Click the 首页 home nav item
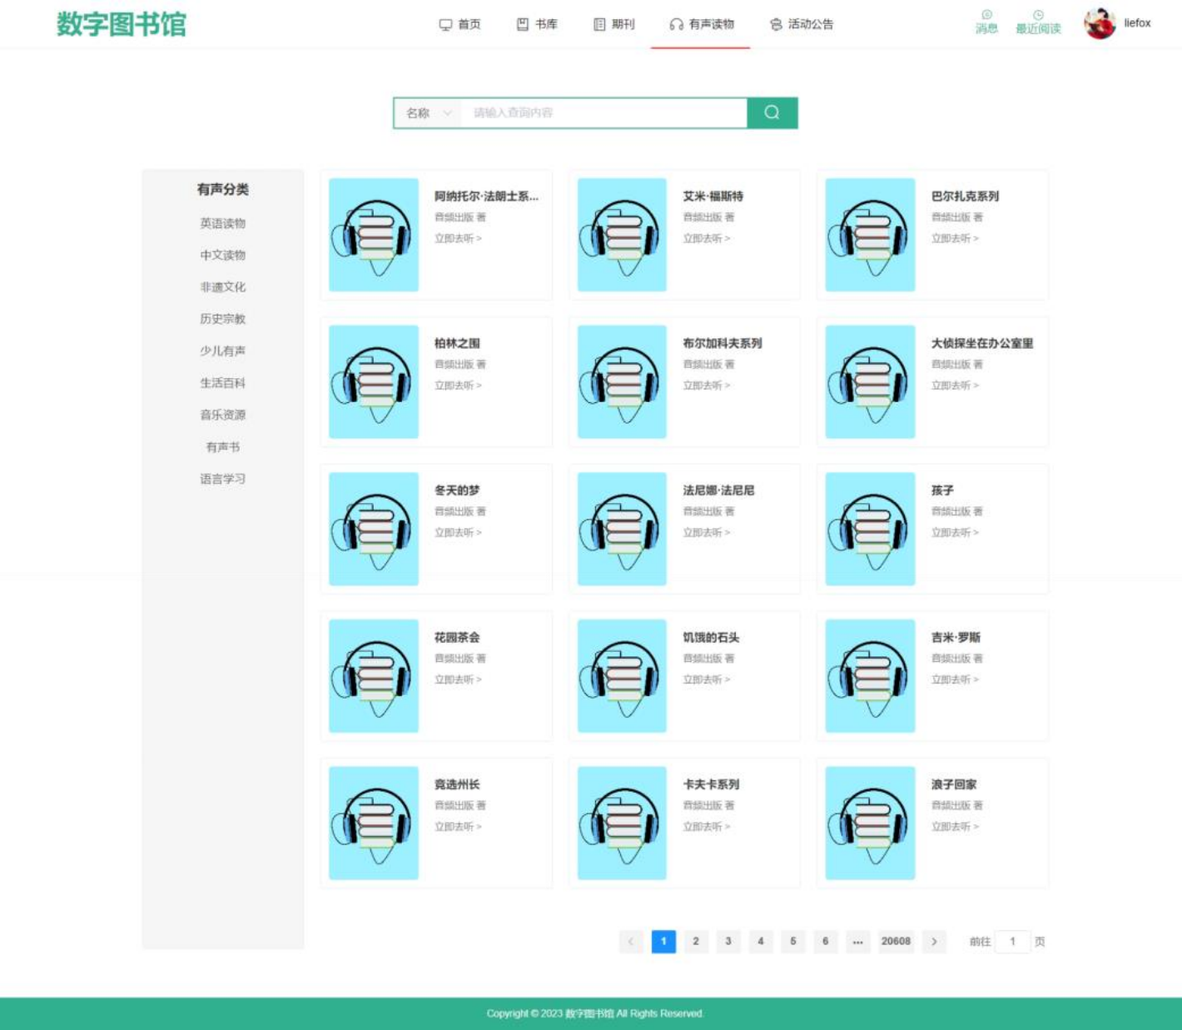The image size is (1182, 1030). point(460,24)
